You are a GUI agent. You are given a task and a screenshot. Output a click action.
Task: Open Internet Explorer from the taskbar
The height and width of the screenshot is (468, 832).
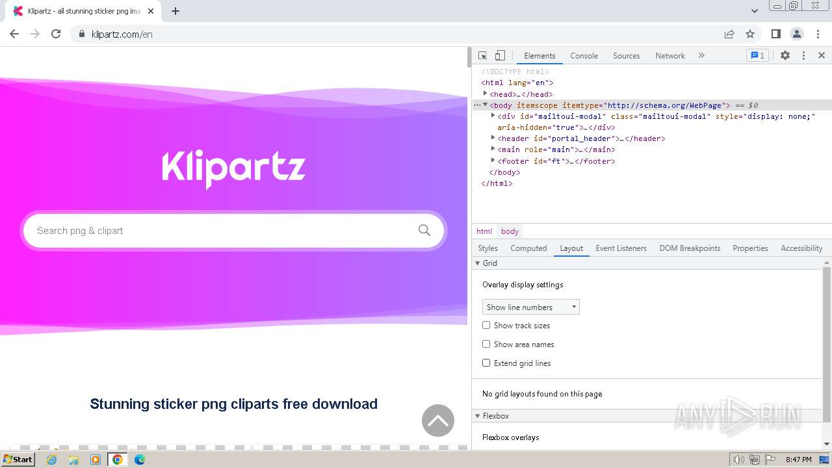(x=51, y=460)
